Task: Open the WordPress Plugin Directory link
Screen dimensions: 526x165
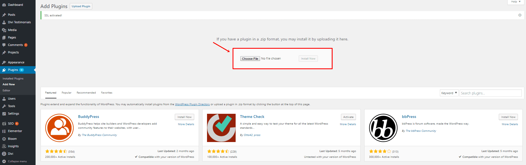Action: pos(192,104)
